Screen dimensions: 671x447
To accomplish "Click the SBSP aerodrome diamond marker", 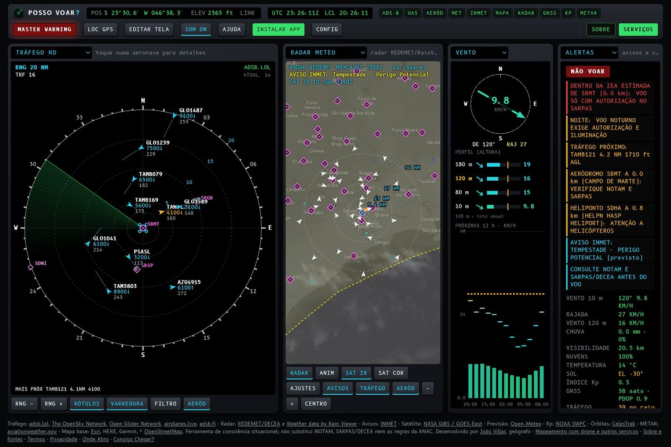I will click(137, 269).
